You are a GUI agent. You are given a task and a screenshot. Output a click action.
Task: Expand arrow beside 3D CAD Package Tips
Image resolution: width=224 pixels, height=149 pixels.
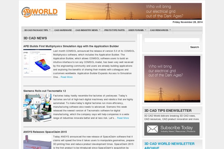pos(50,30)
